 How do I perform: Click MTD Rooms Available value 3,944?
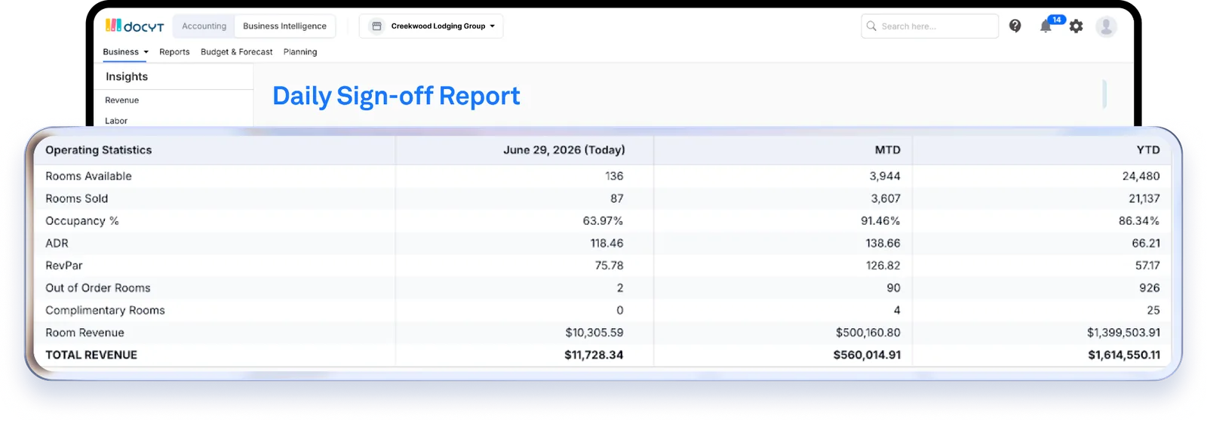[885, 176]
